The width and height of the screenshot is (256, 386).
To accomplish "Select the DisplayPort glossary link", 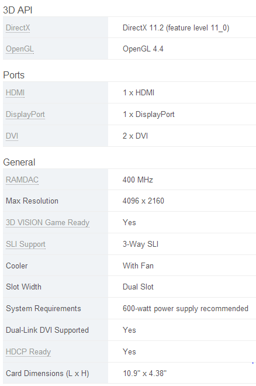I will coord(25,114).
